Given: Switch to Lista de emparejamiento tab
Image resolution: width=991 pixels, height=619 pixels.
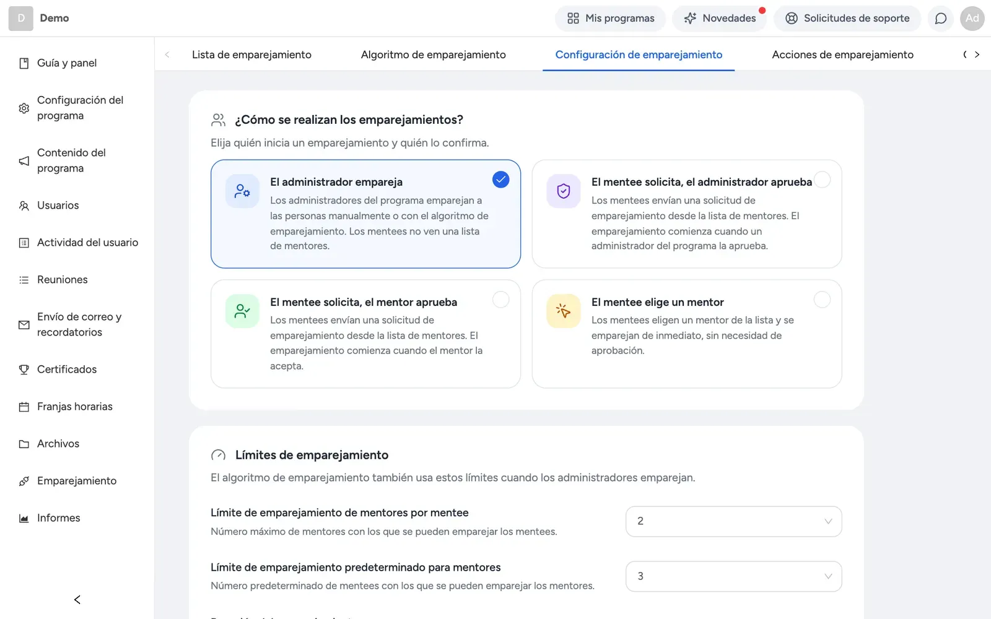Looking at the screenshot, I should click(251, 54).
